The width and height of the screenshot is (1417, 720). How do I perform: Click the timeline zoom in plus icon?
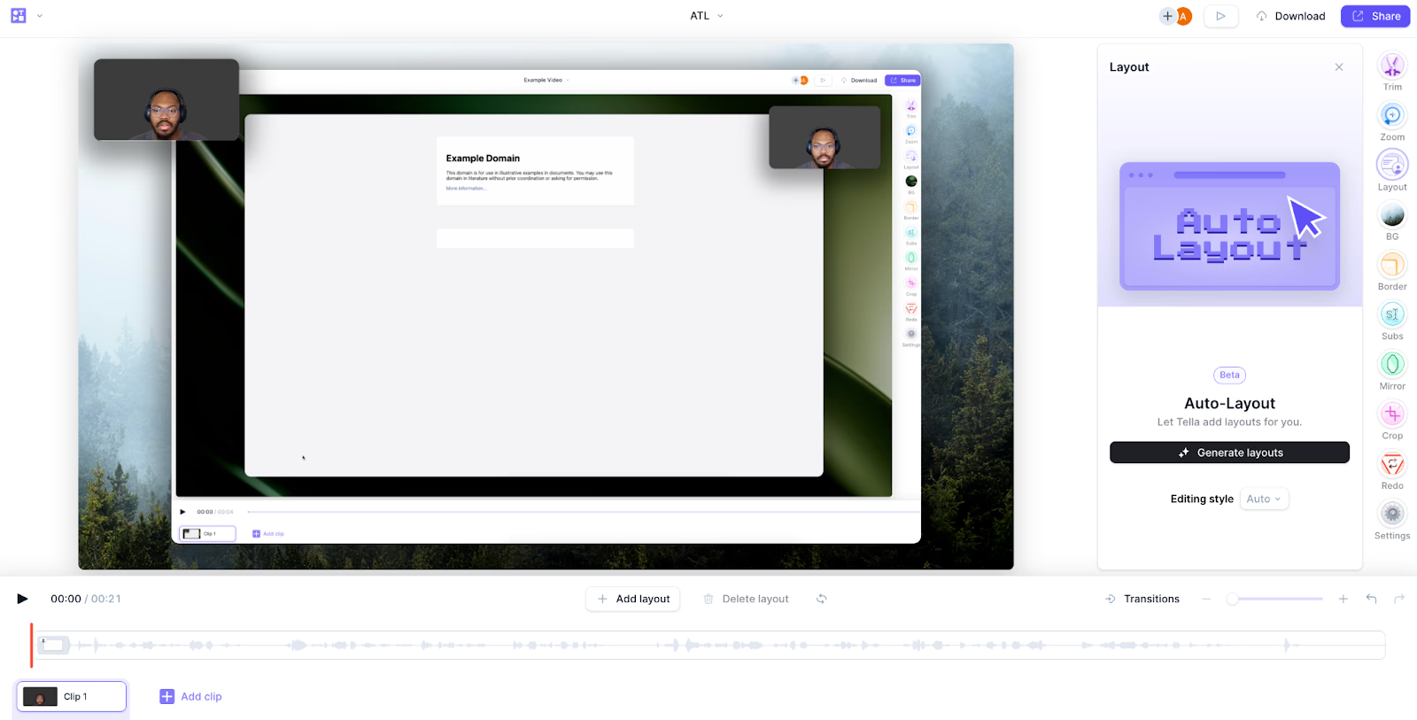click(x=1343, y=599)
